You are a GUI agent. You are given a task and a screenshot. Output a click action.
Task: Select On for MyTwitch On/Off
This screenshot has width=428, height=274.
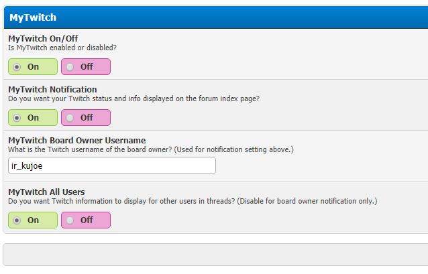(17, 67)
